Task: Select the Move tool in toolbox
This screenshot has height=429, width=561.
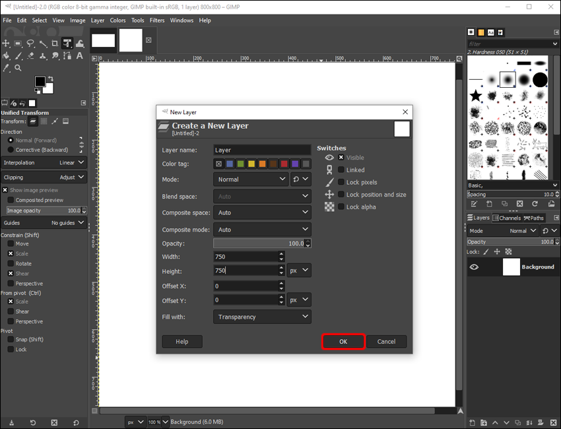Action: pyautogui.click(x=6, y=44)
